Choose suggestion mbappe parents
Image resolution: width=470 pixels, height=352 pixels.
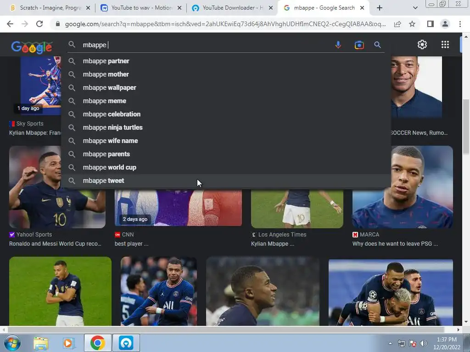pos(226,154)
